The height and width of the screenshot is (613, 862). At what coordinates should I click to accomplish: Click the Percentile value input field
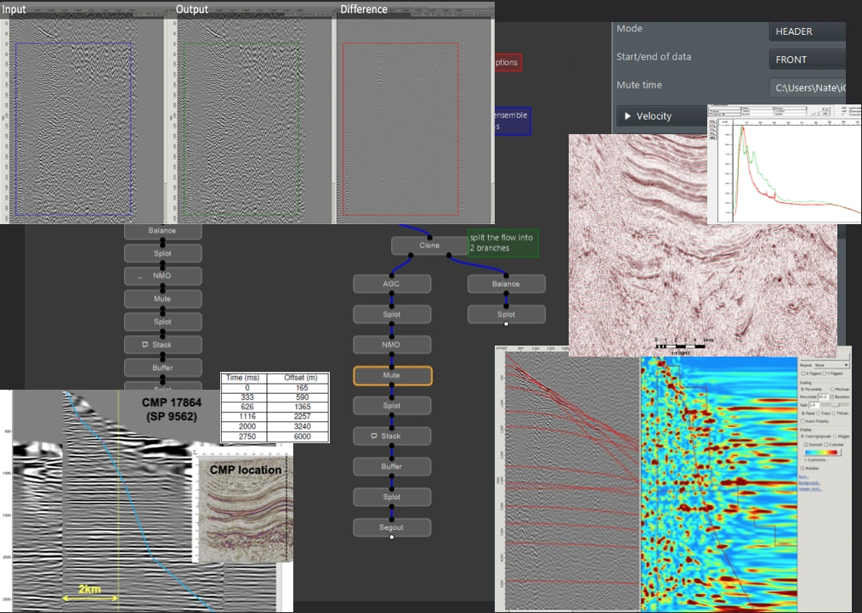pyautogui.click(x=824, y=396)
